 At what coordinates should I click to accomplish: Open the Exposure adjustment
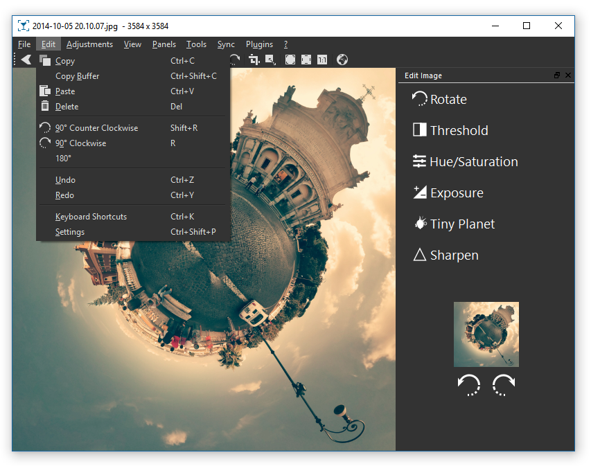[457, 192]
